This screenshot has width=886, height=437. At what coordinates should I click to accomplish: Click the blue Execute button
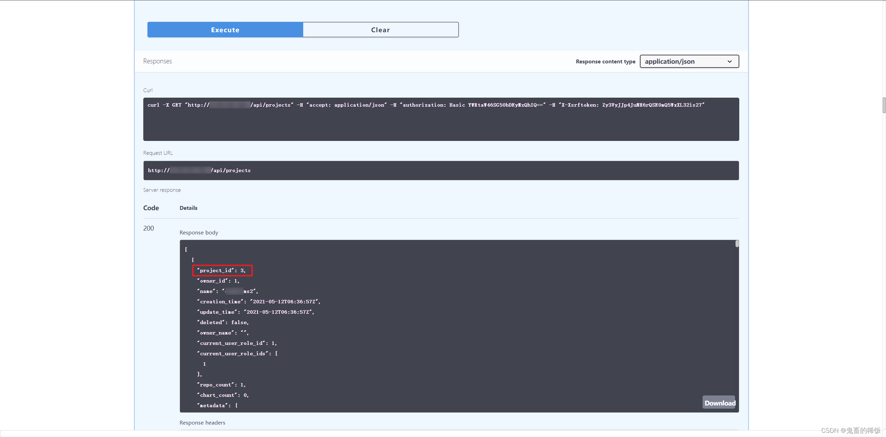tap(225, 30)
